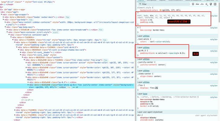Open the utilities layer link above .text-white
220x121 pixels.
coord(146,36)
